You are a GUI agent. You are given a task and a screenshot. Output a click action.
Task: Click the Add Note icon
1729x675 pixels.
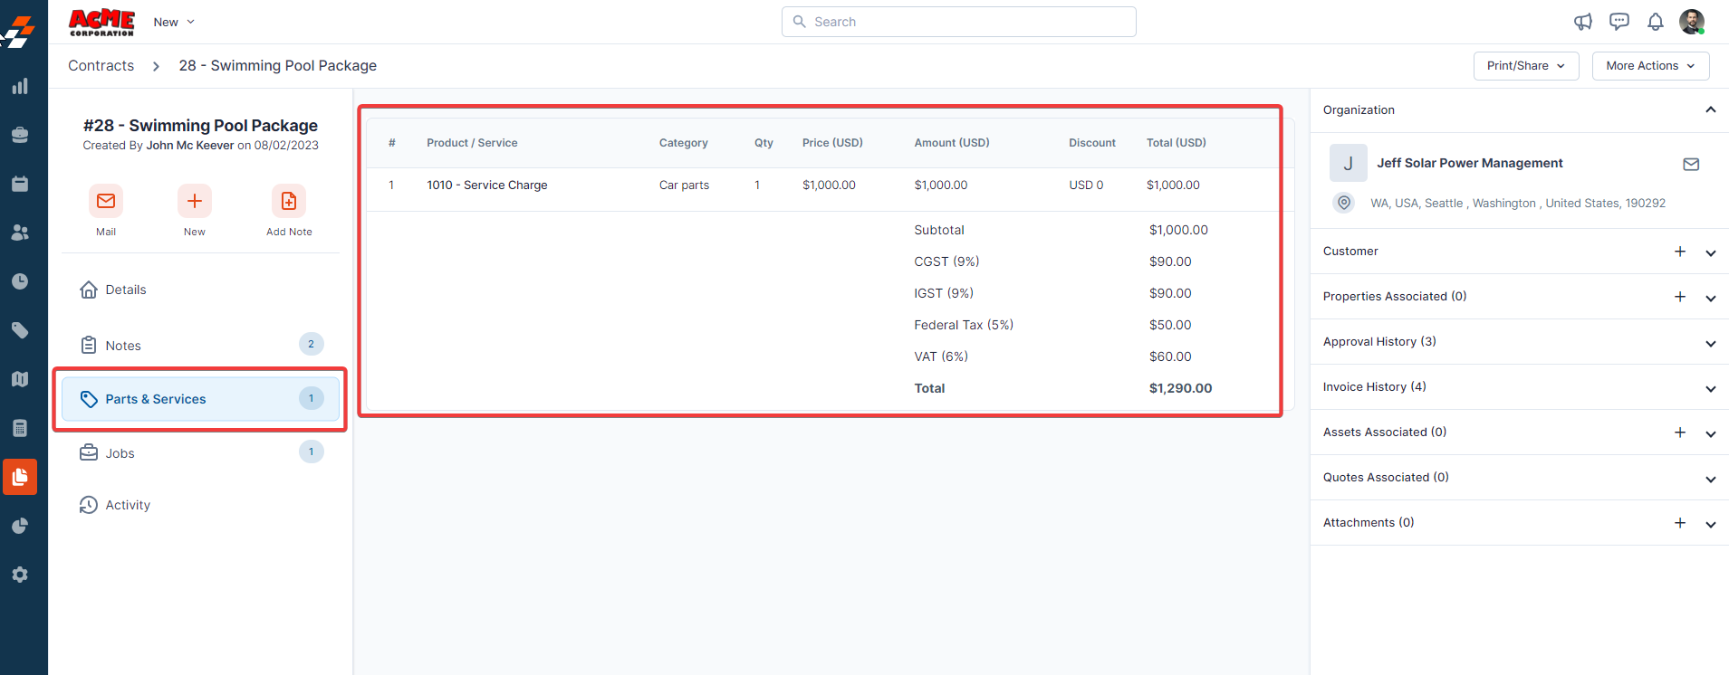coord(288,201)
